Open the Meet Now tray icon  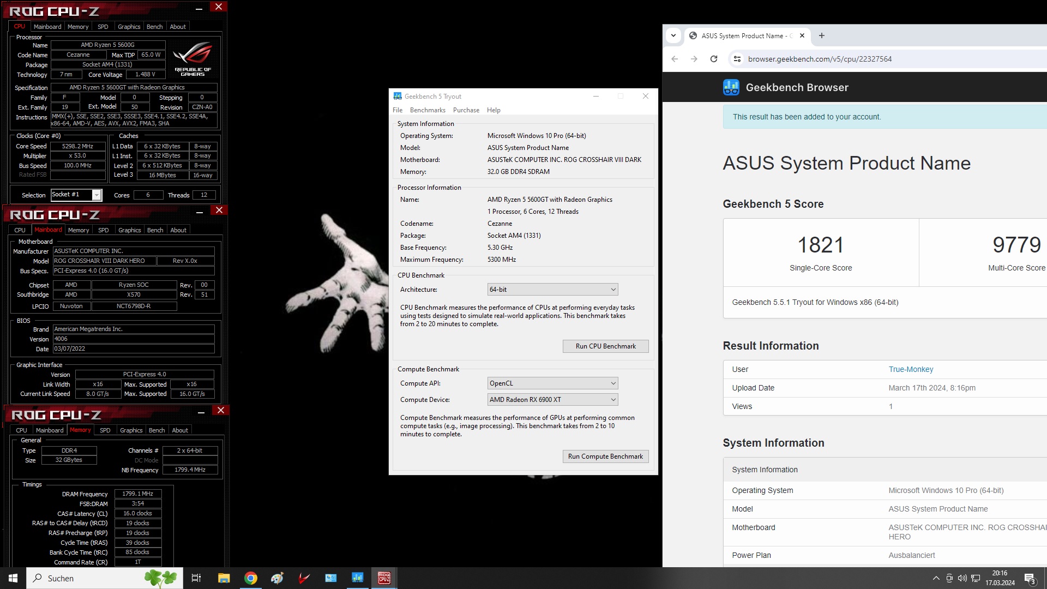[x=949, y=578]
